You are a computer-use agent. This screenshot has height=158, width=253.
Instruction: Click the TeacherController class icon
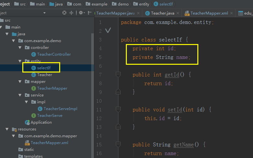click(33, 54)
